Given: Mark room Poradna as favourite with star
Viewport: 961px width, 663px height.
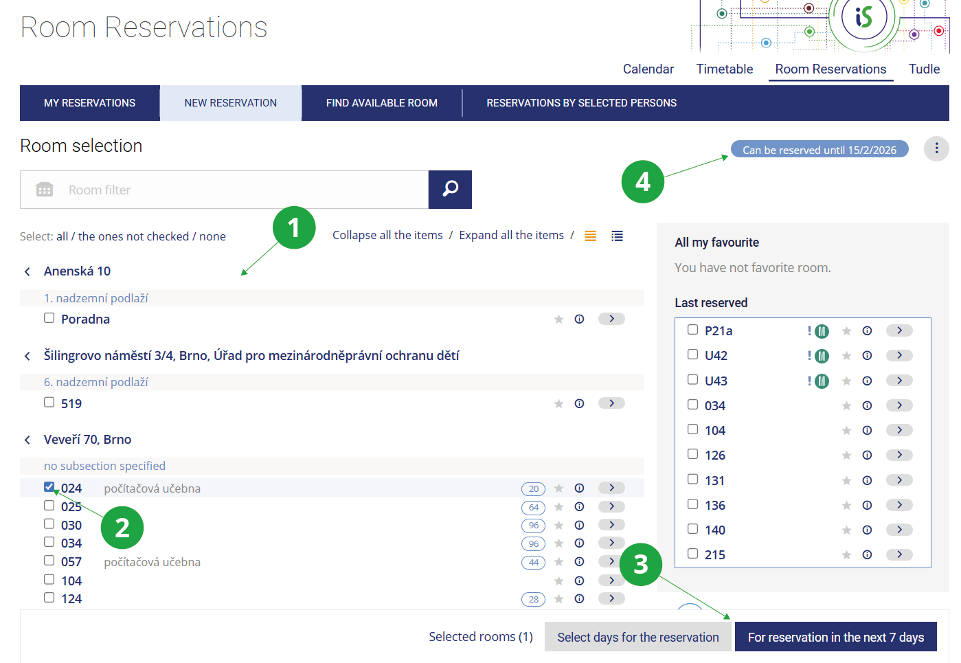Looking at the screenshot, I should click(558, 319).
